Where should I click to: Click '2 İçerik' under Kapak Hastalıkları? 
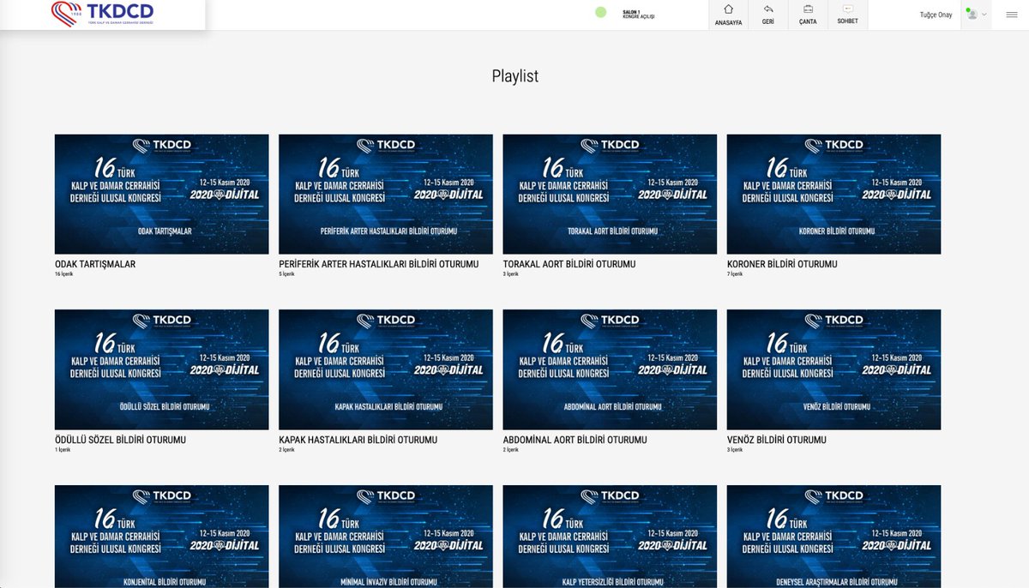click(286, 449)
